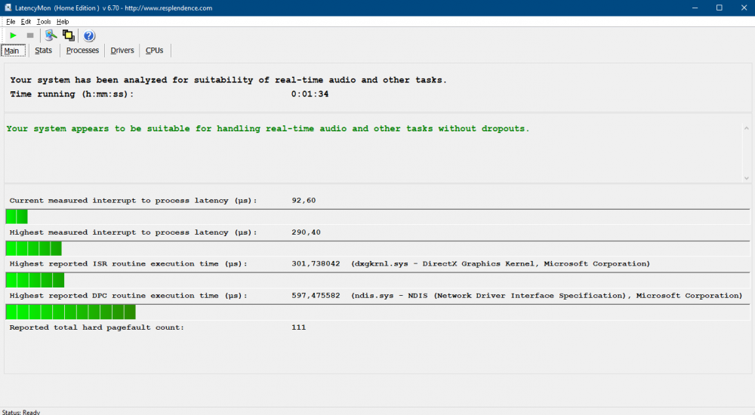Image resolution: width=755 pixels, height=415 pixels.
Task: Click the dxgkrnl.sys DirectX Graphics Kernel text
Action: tap(501, 264)
